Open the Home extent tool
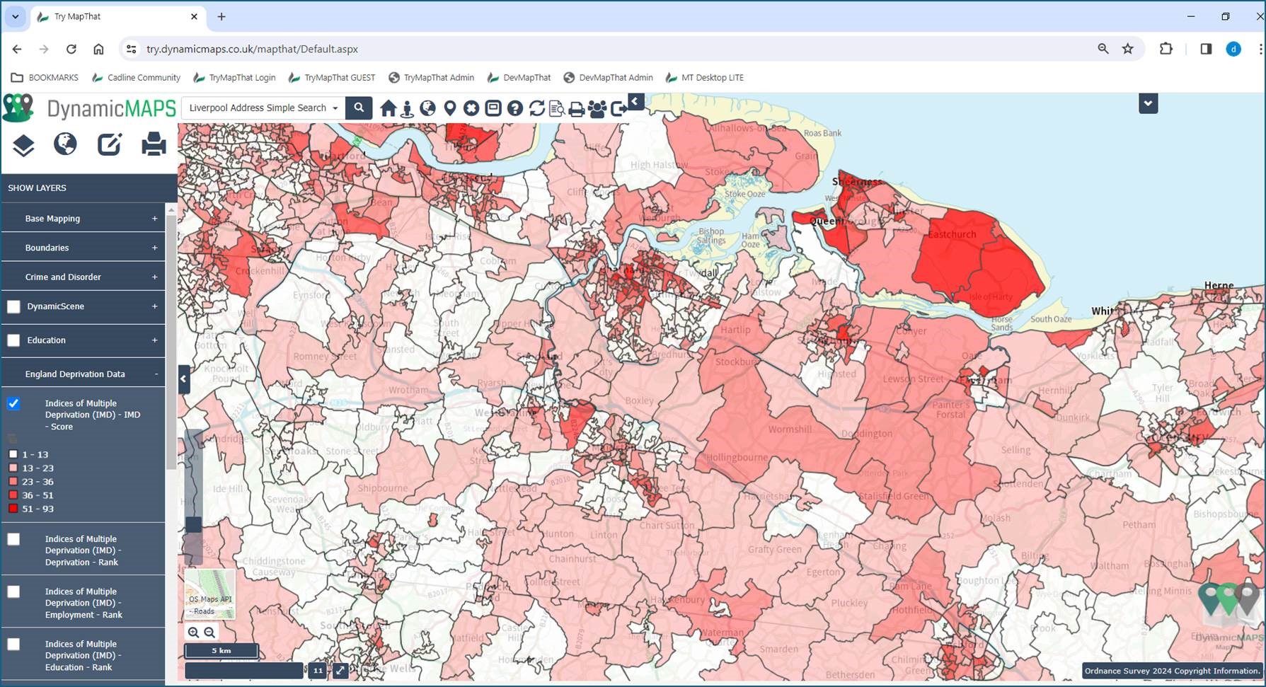This screenshot has width=1266, height=687. coord(388,108)
